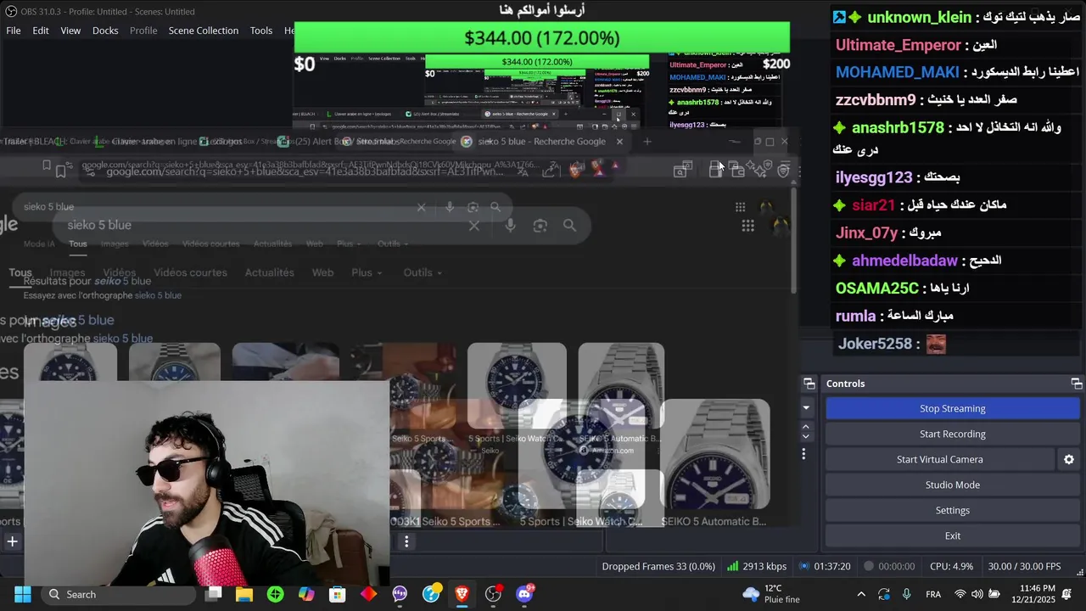This screenshot has width=1086, height=611.
Task: Open the three-dot menu beside Start Virtual Camera
Action: tap(803, 454)
